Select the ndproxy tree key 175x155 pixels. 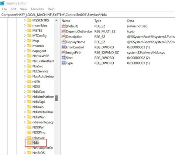pyautogui.click(x=38, y=137)
